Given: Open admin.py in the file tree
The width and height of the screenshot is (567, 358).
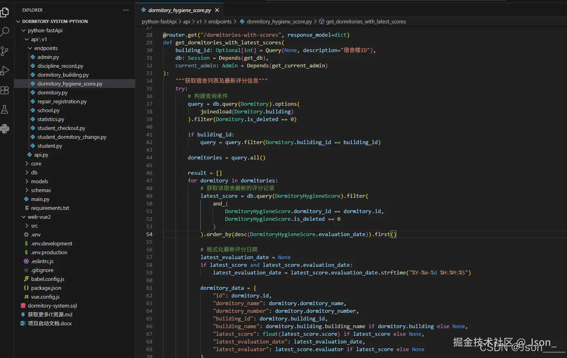Looking at the screenshot, I should point(48,57).
